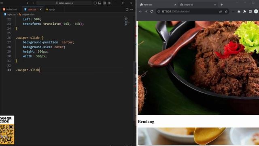The width and height of the screenshot is (259, 146).
Task: Click the transform: translate line
Action: (53, 24)
